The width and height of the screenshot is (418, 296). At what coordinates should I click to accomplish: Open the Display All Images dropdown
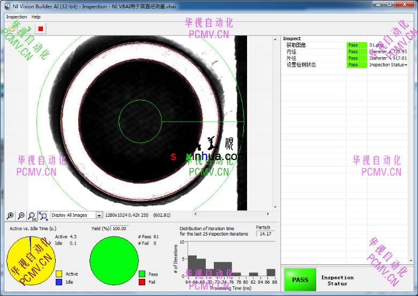(x=99, y=215)
